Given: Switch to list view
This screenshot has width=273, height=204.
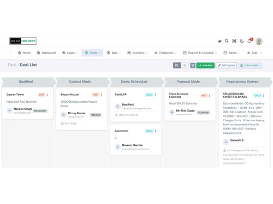Looking at the screenshot, I should coord(185,65).
